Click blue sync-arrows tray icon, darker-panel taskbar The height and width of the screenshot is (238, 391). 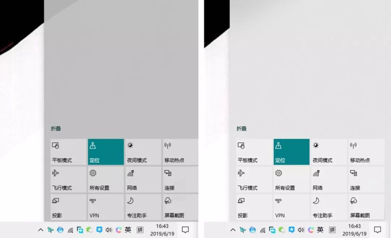click(80, 230)
